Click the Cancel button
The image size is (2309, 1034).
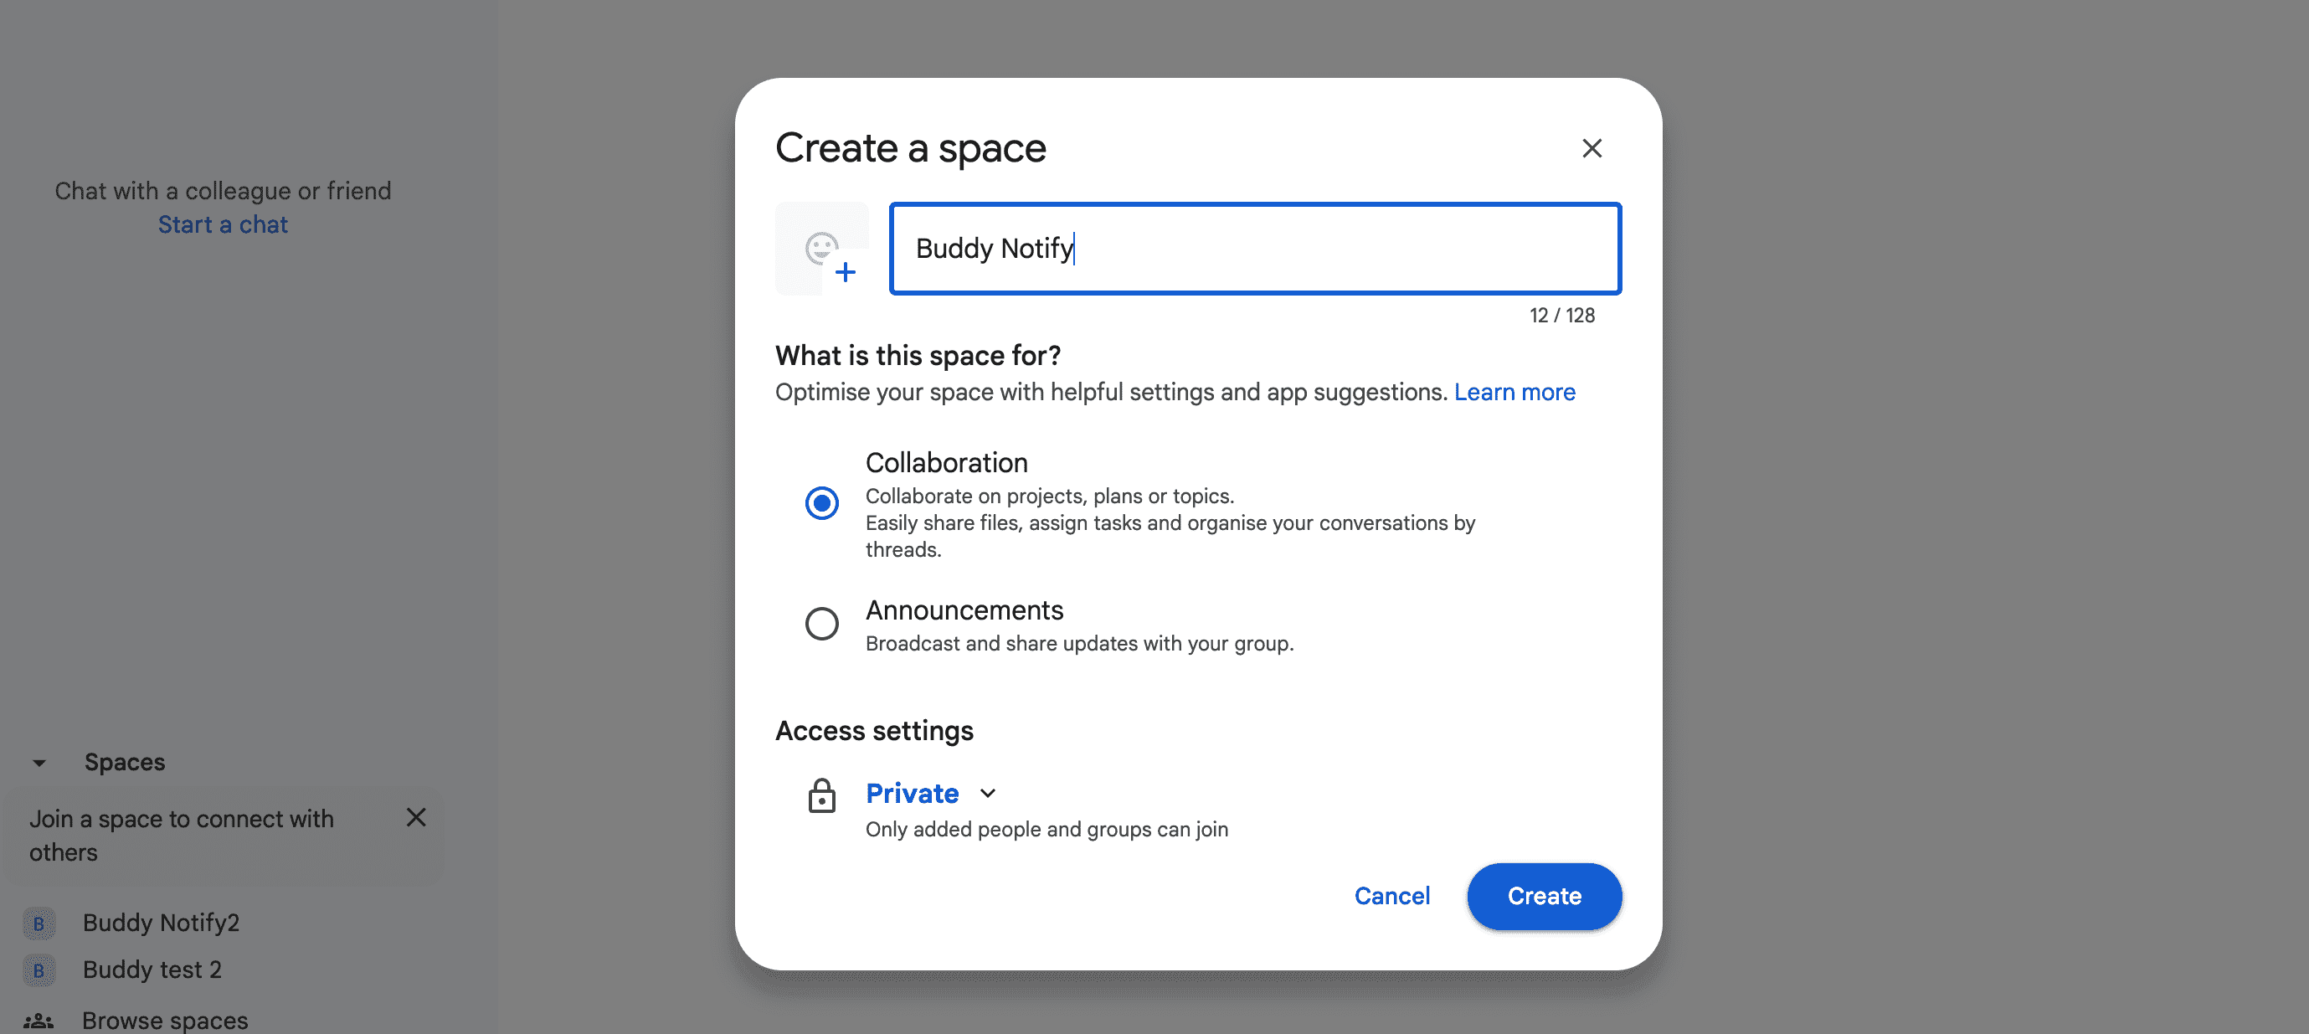point(1391,896)
